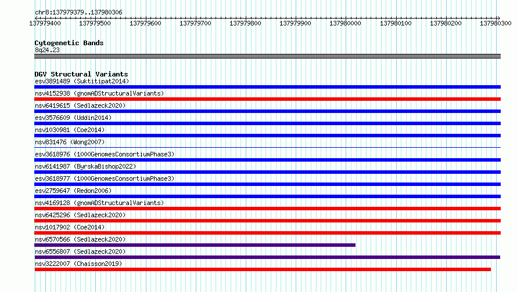Click ruler position 137979900
Image resolution: width=517 pixels, height=292 pixels.
pyautogui.click(x=295, y=23)
